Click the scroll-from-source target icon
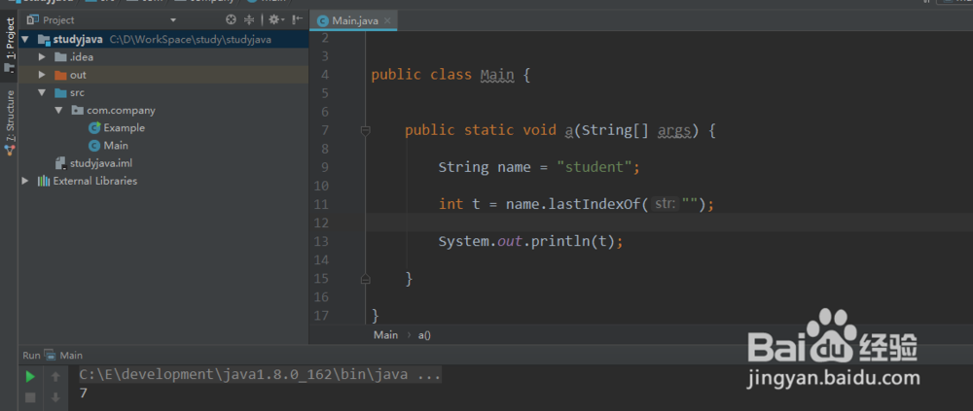The height and width of the screenshot is (411, 973). (232, 19)
